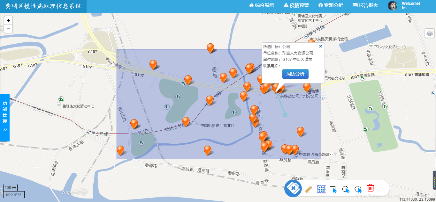Zoom in with the plus button
This screenshot has width=436, height=202.
click(8, 20)
